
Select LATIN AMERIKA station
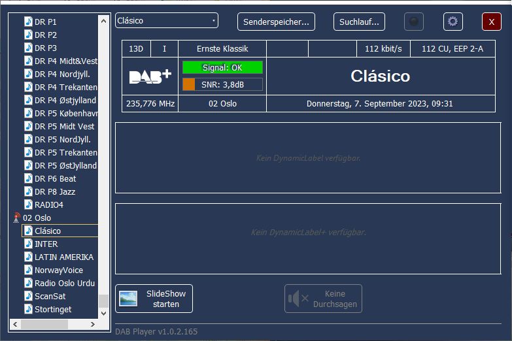tap(63, 257)
